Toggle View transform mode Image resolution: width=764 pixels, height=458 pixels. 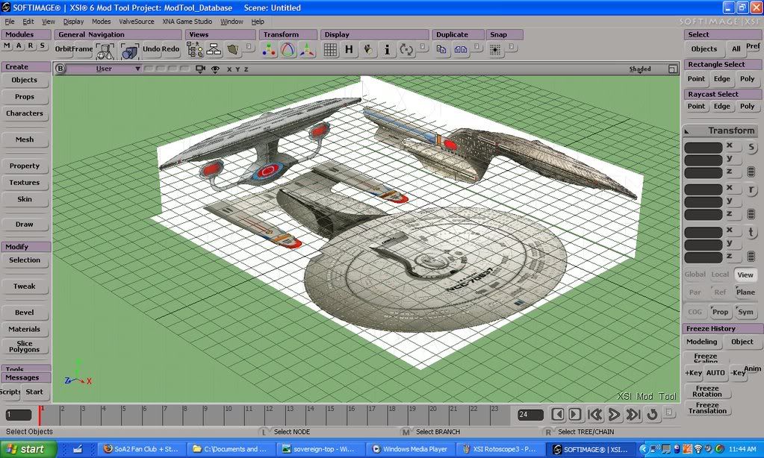click(x=745, y=275)
